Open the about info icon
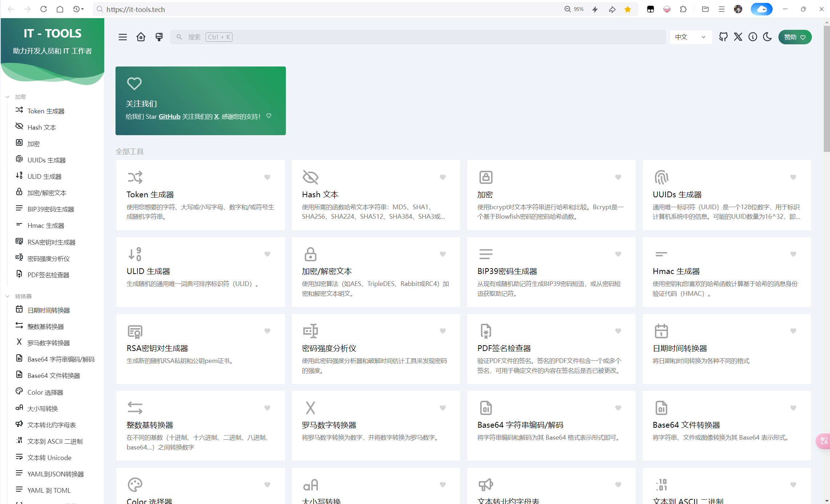830x504 pixels. tap(753, 37)
